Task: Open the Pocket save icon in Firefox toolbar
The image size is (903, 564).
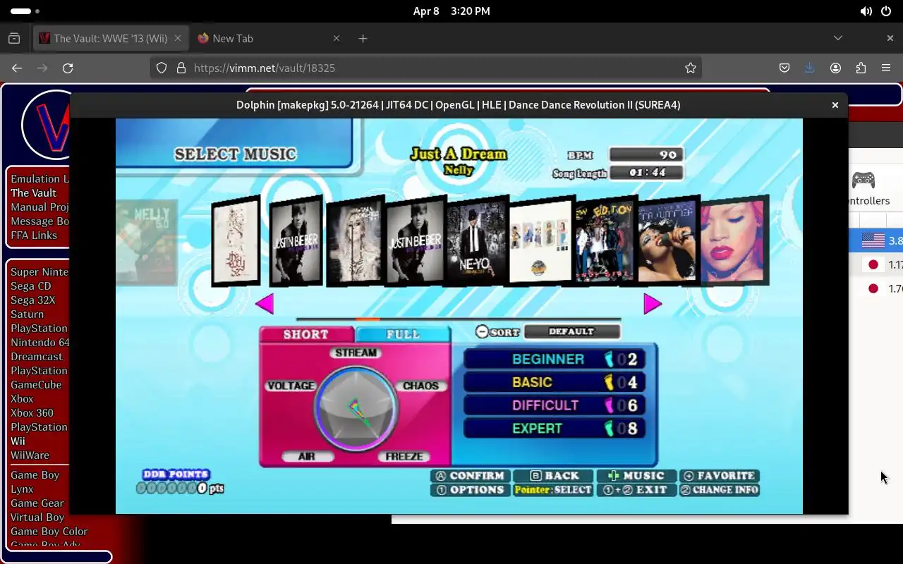Action: [784, 68]
